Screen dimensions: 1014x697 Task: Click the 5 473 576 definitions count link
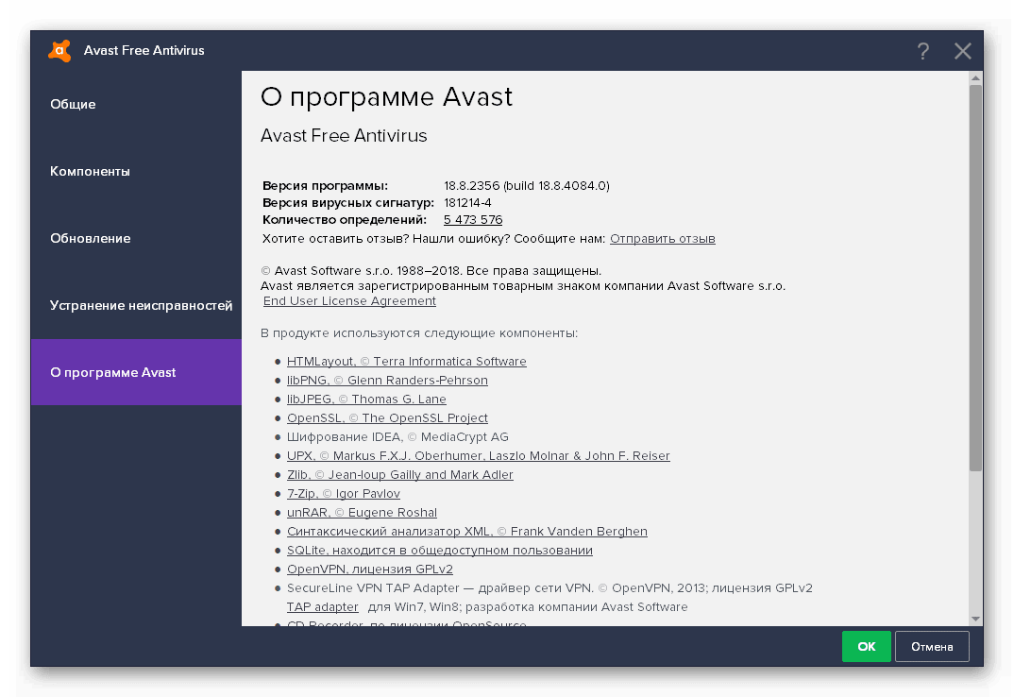472,220
